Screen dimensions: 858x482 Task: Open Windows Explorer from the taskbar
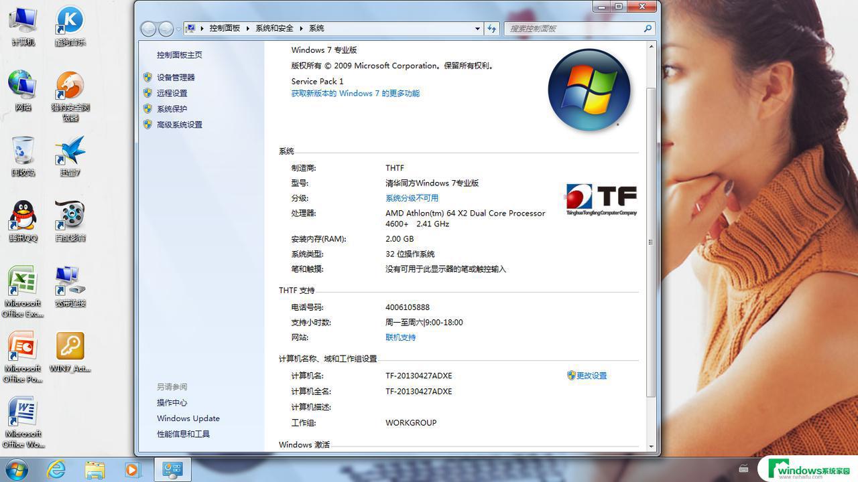[x=95, y=469]
